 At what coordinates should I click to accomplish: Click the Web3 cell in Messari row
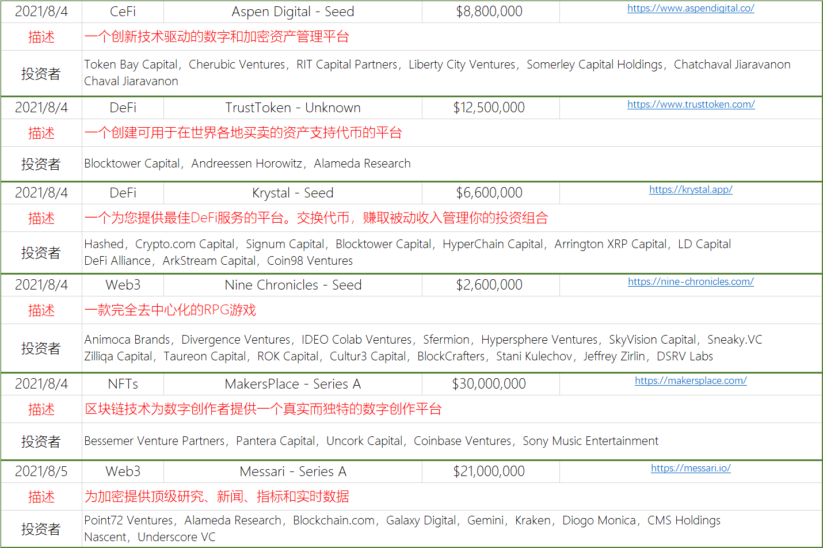(x=123, y=471)
